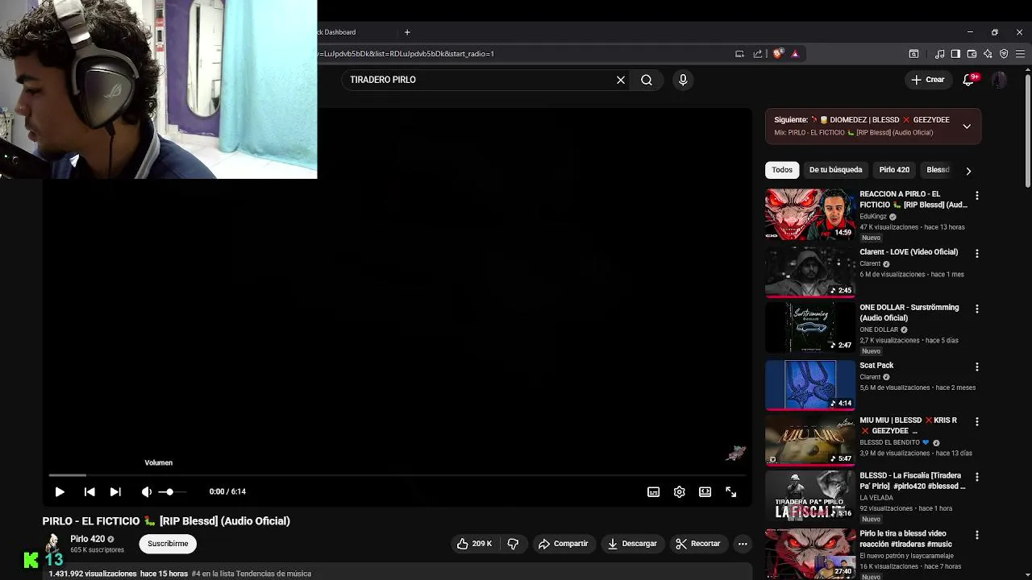Click the search magnifier button
Image resolution: width=1032 pixels, height=580 pixels.
pyautogui.click(x=647, y=80)
